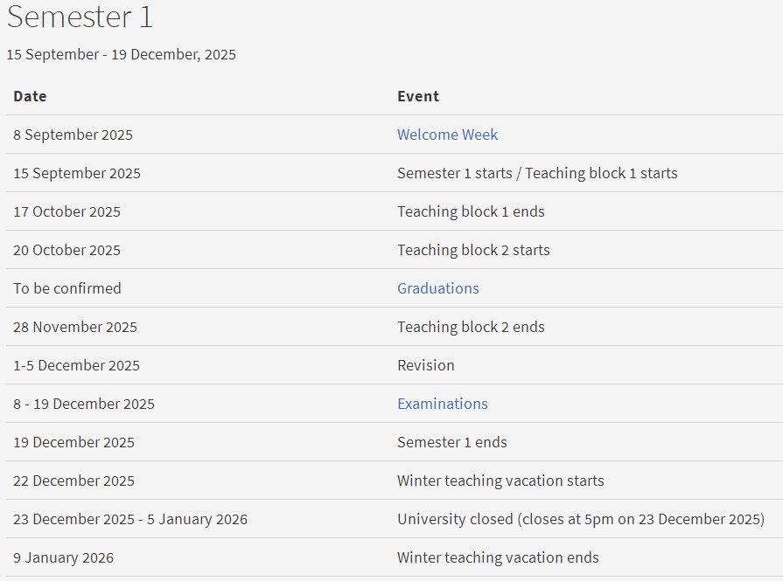Screen dimensions: 783x581
Task: Click the 8 September 2025 date cell
Action: point(73,135)
